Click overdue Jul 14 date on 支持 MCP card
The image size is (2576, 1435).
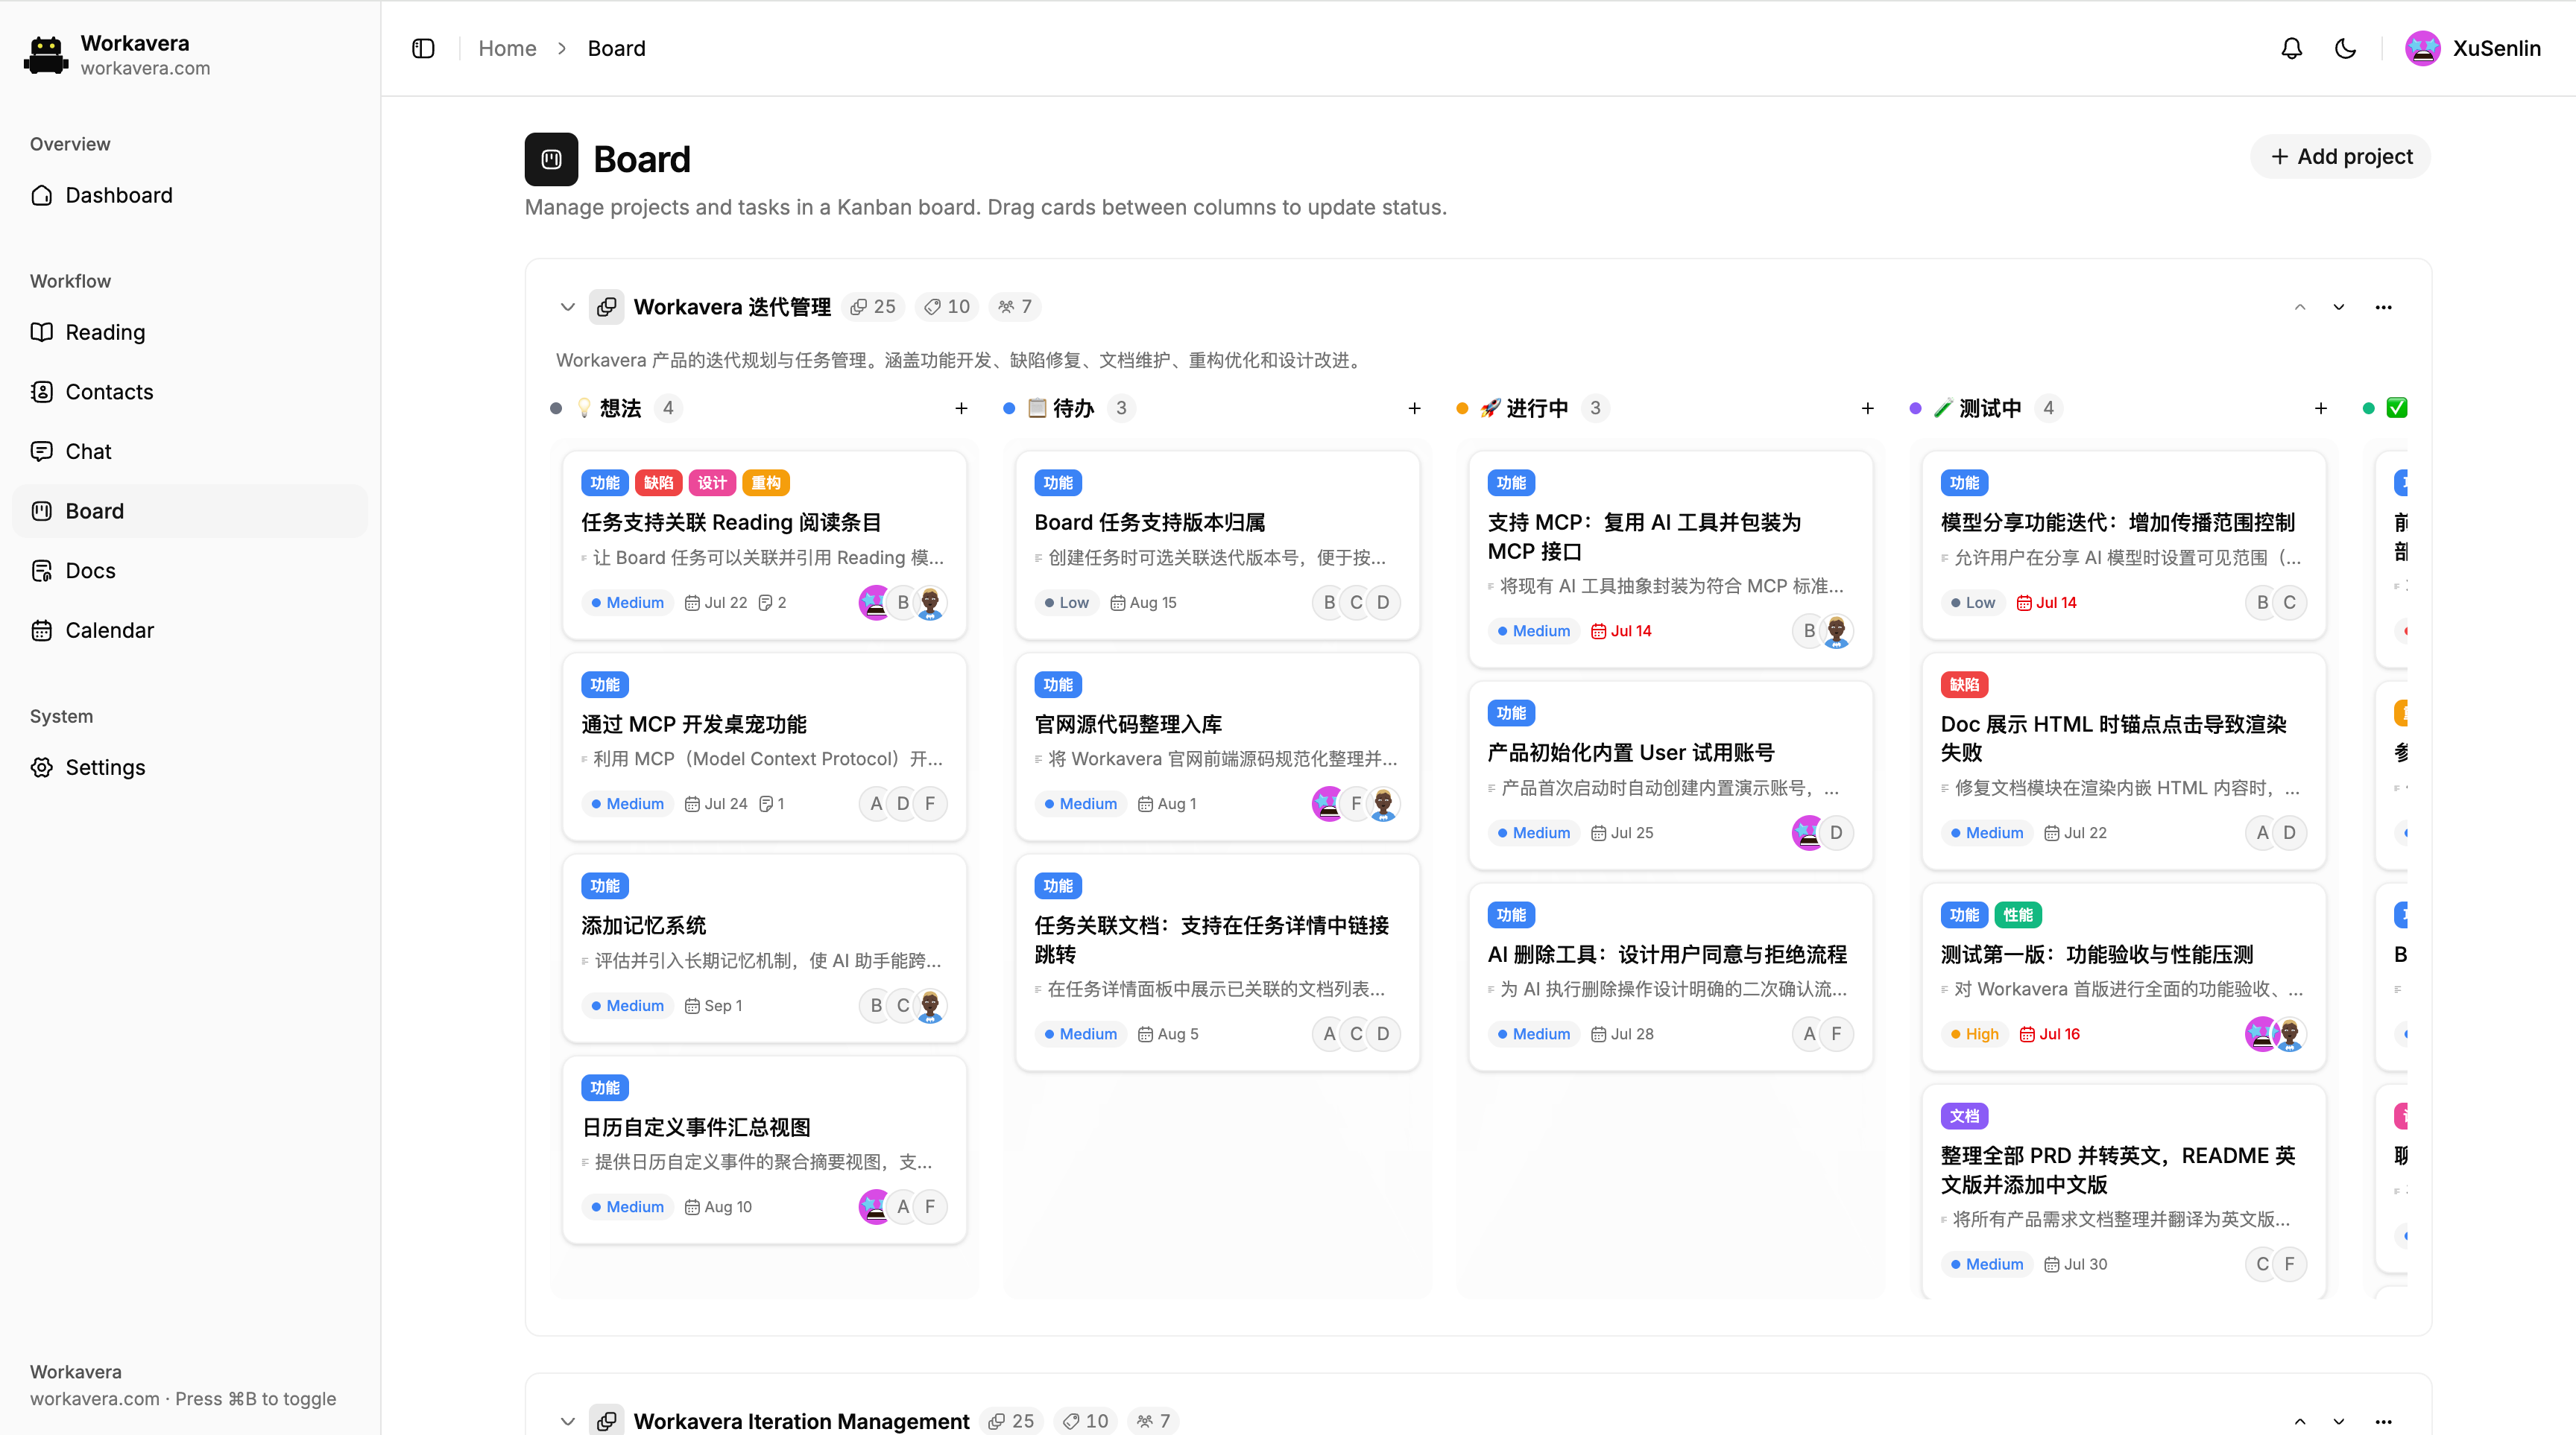(x=1621, y=630)
